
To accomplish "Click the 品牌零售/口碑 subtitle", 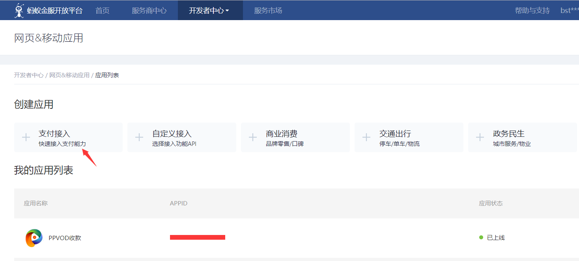I will (x=285, y=144).
